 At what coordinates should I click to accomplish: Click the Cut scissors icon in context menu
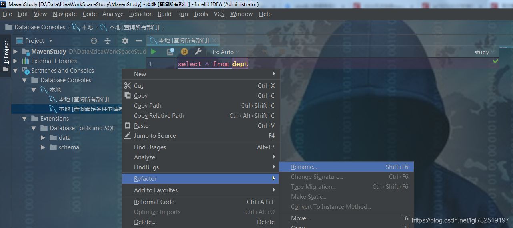coord(128,85)
